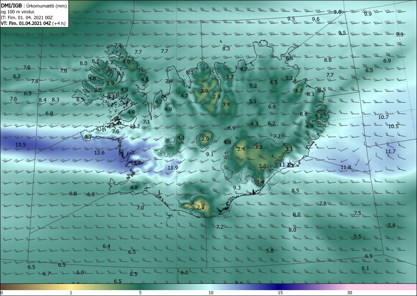The height and width of the screenshot is (296, 417).
Task: Click the 5 label on the color scale
Action: point(140,293)
